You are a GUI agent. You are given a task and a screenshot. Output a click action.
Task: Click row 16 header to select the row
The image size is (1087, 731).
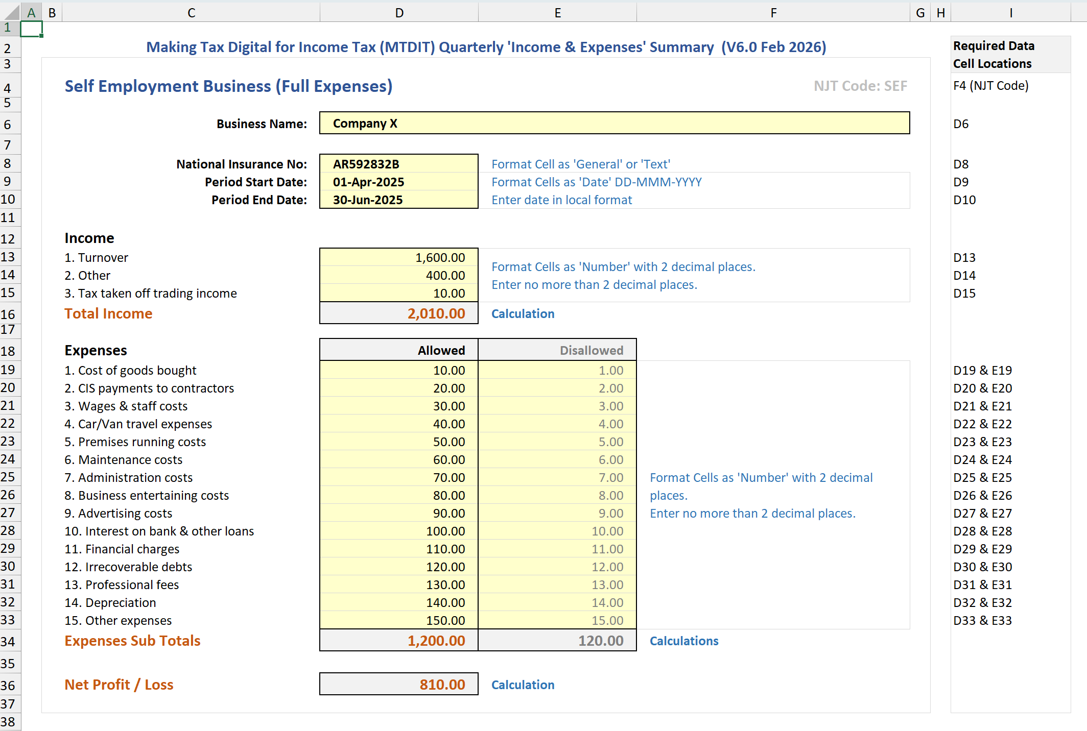(8, 313)
